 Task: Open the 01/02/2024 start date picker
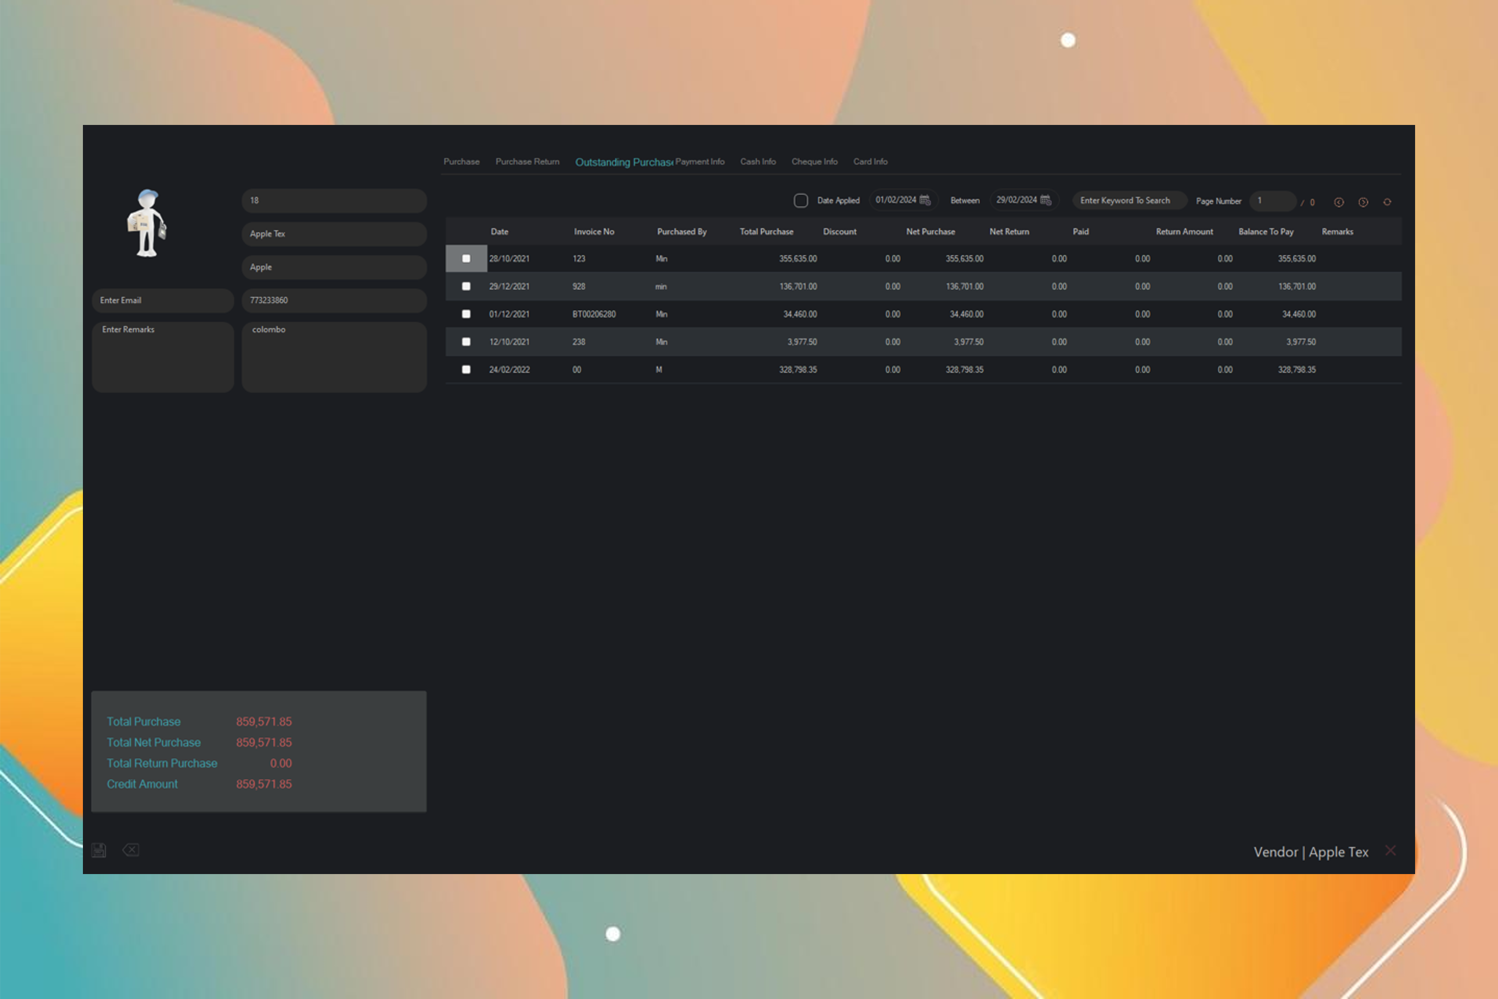point(903,200)
